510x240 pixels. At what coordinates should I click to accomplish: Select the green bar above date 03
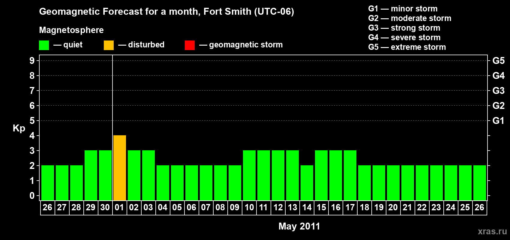(148, 175)
